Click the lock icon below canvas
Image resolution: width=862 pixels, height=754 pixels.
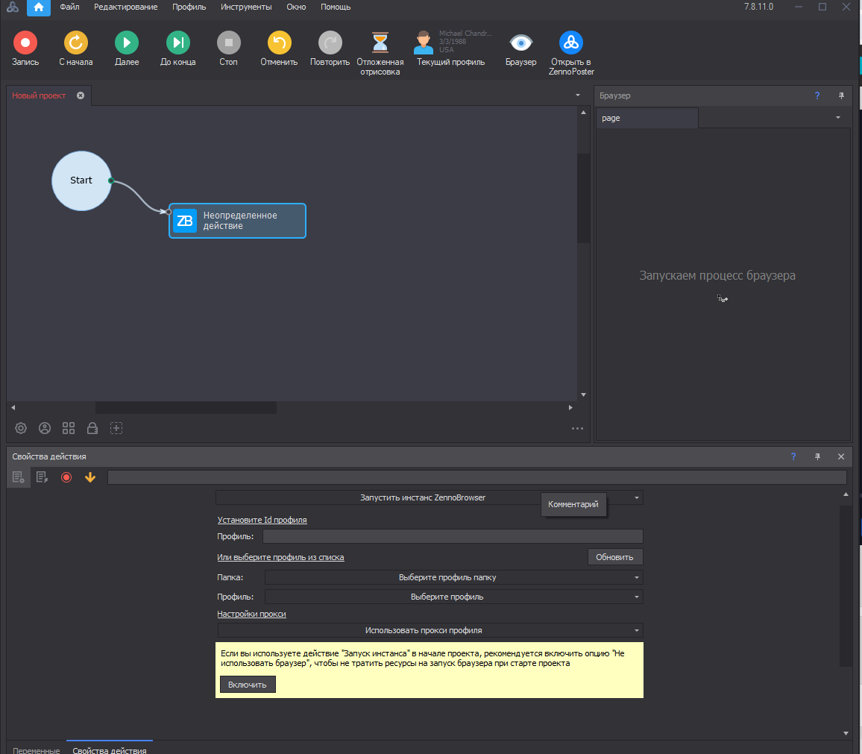pyautogui.click(x=92, y=428)
